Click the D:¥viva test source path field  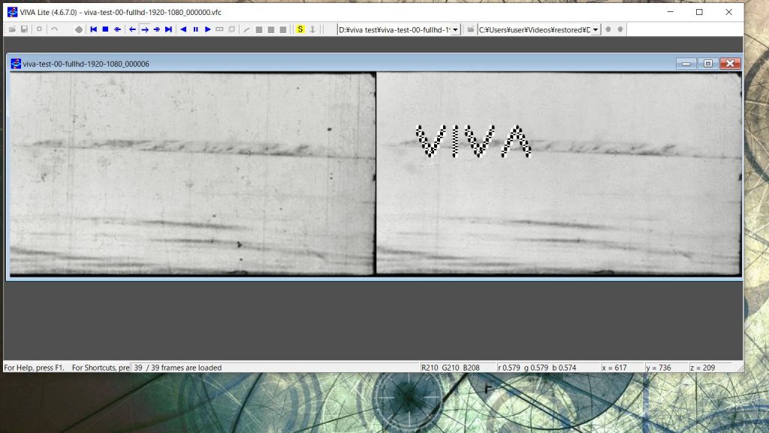click(394, 29)
